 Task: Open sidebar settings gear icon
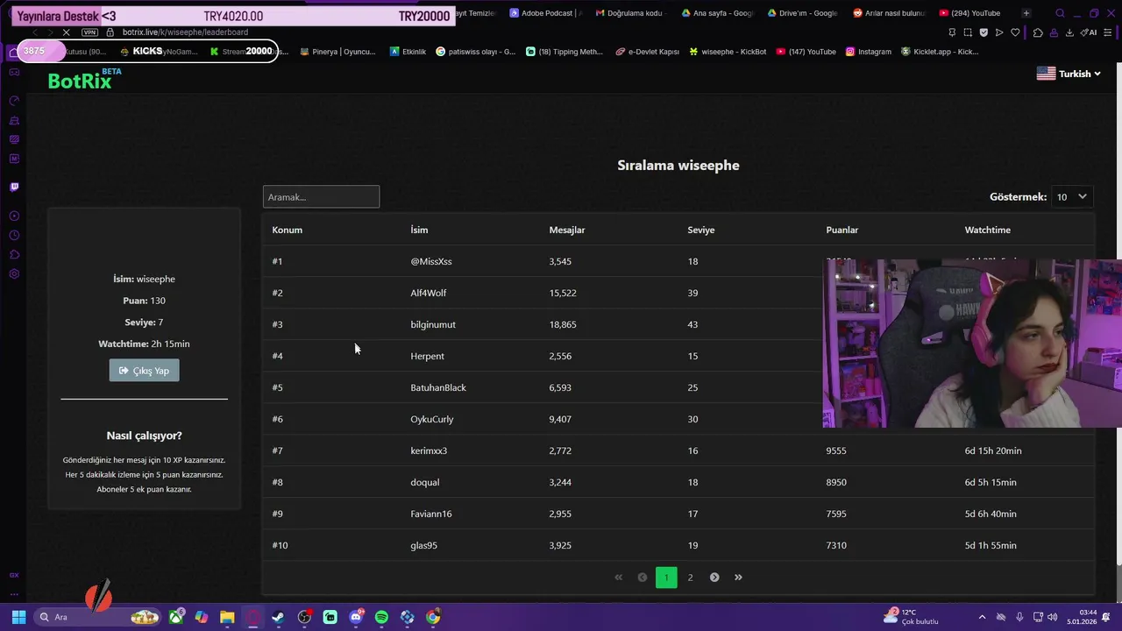click(14, 274)
